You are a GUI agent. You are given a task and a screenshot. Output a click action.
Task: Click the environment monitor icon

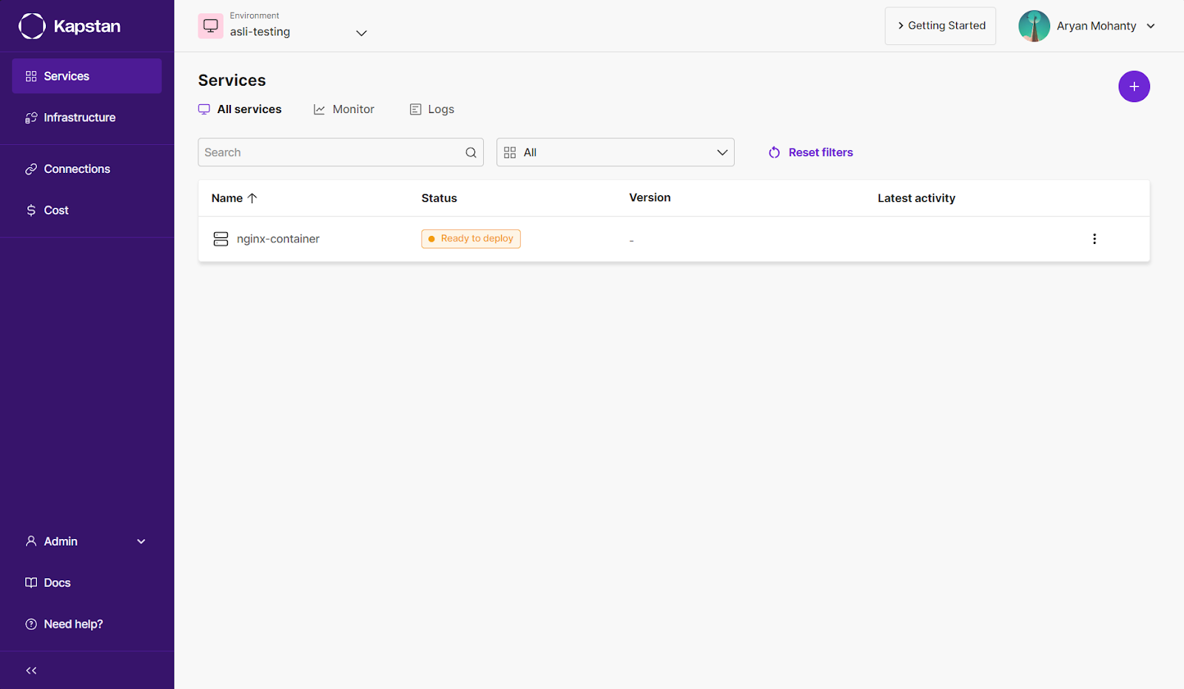coord(211,26)
